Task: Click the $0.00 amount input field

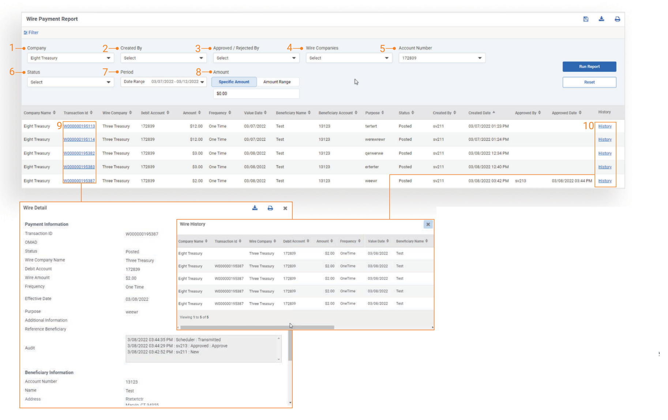Action: [256, 94]
